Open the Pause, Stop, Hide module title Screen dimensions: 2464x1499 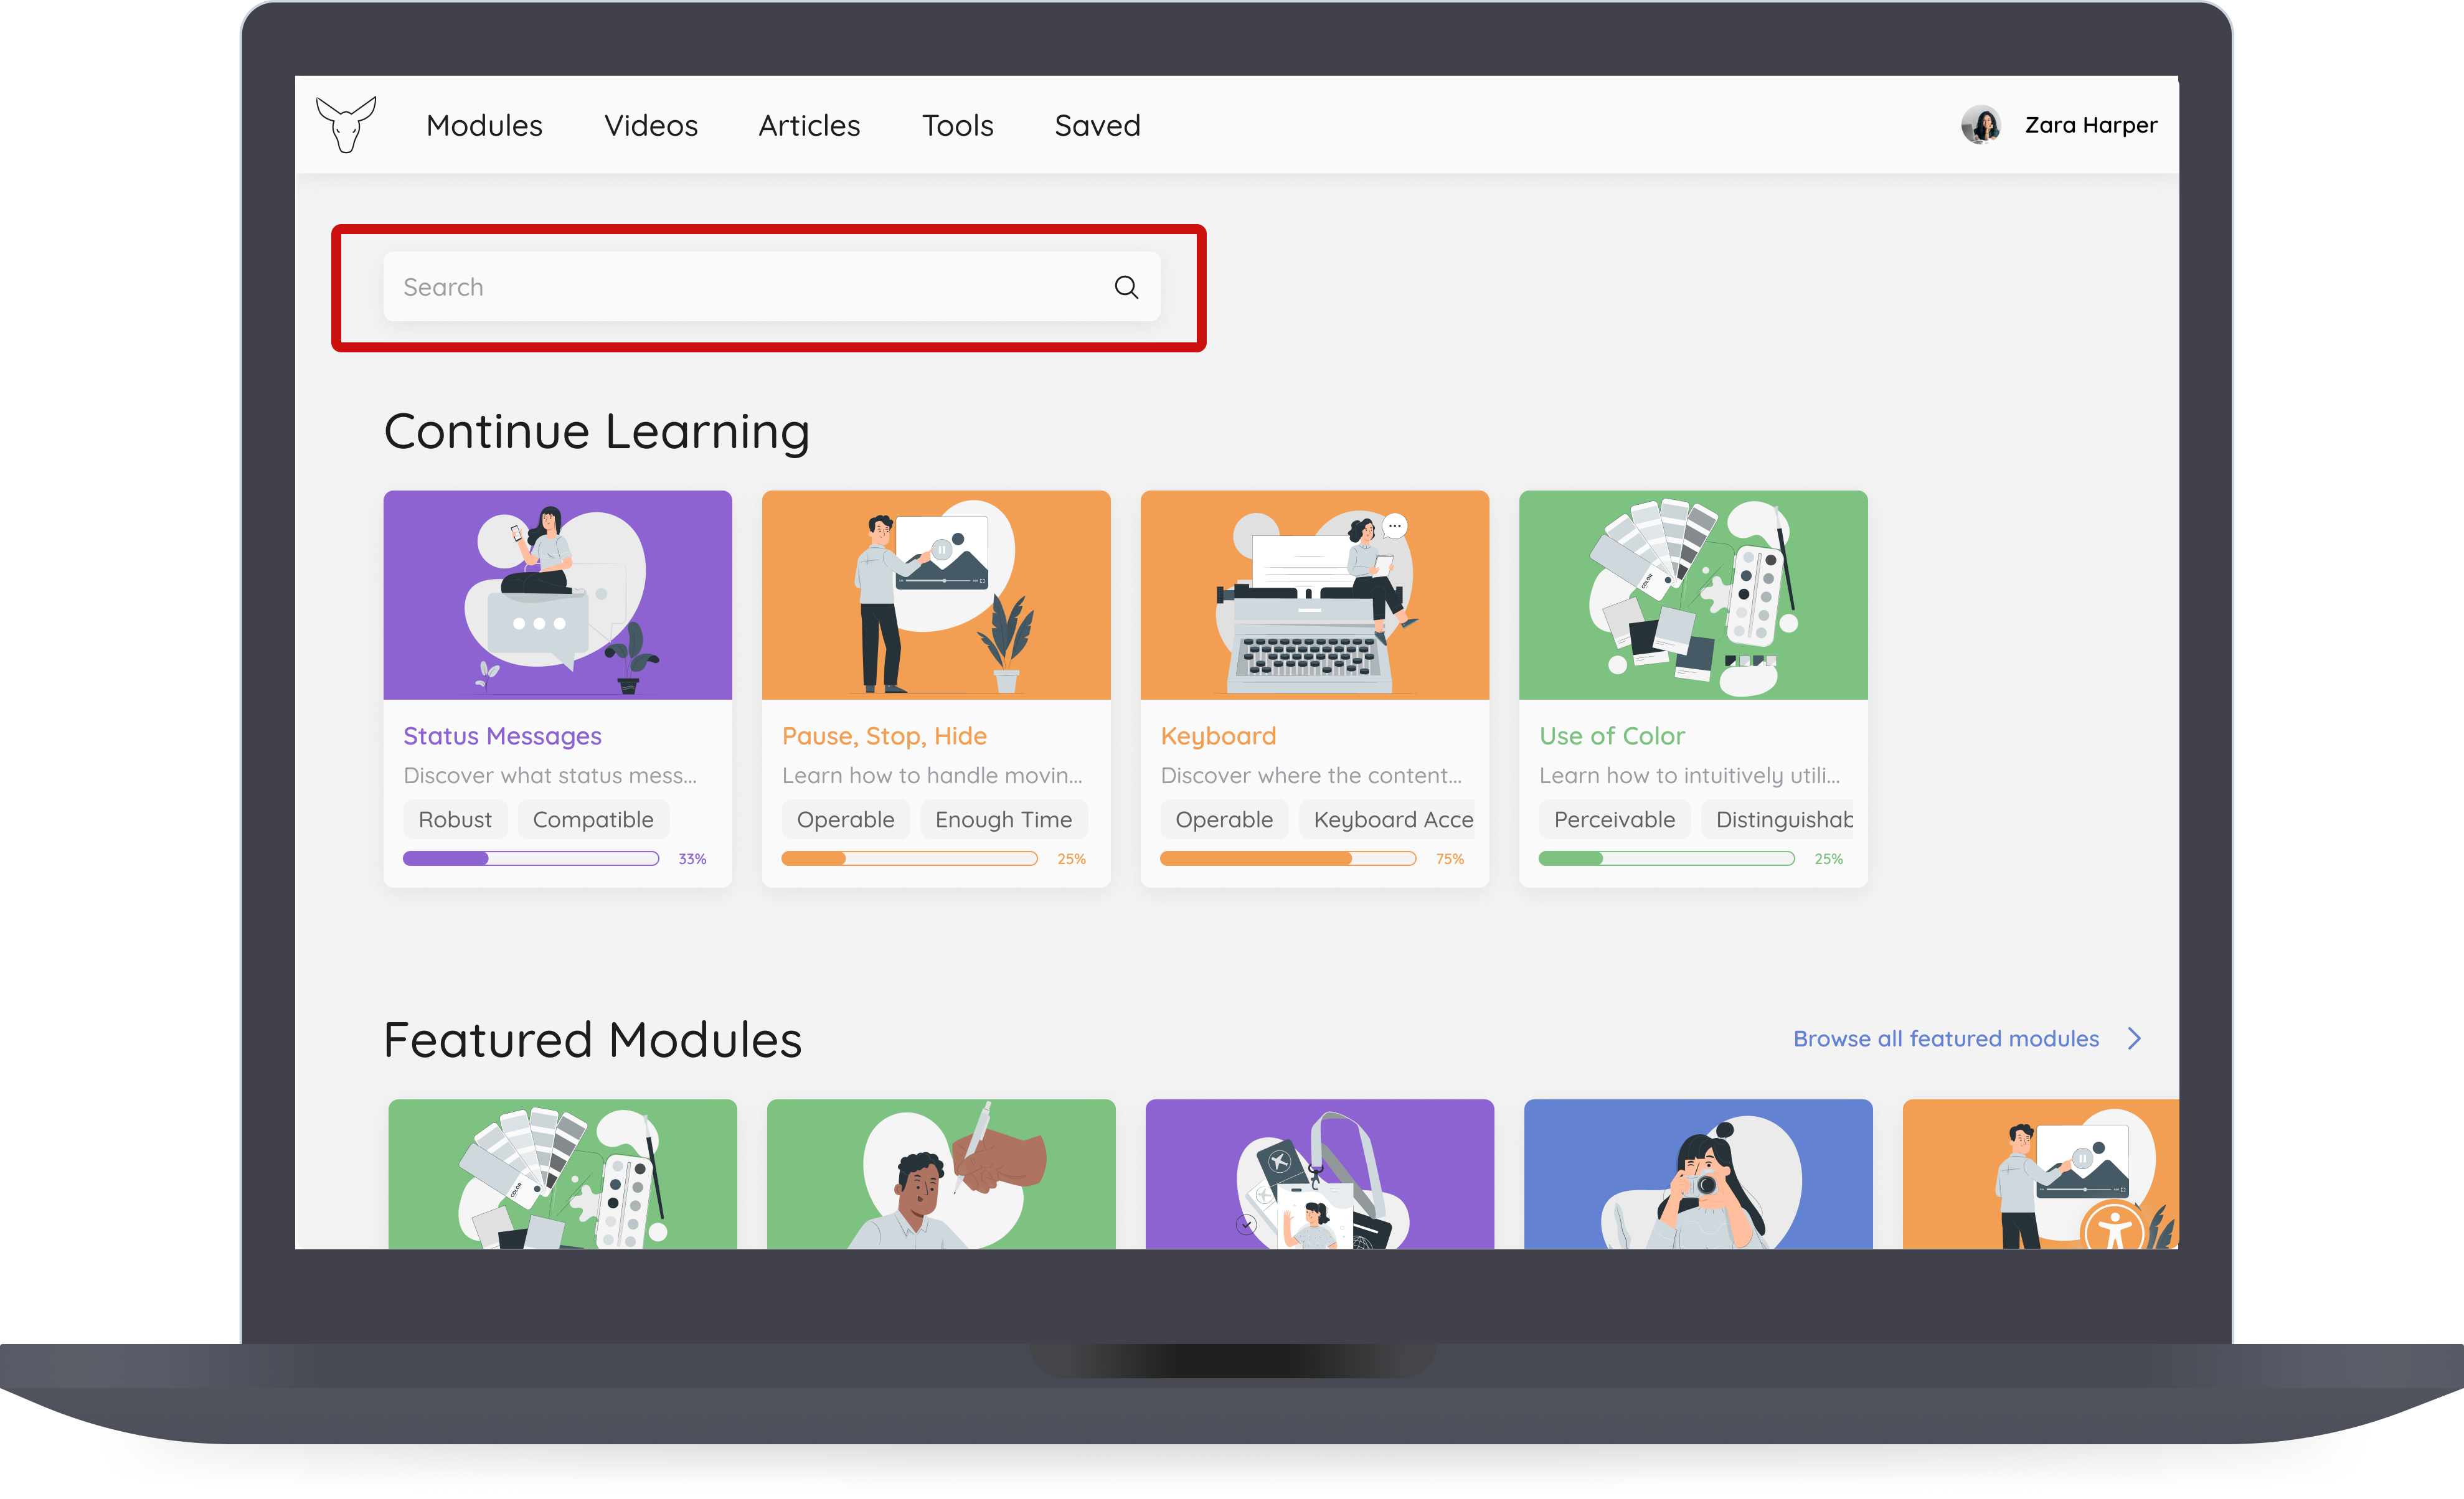(884, 736)
